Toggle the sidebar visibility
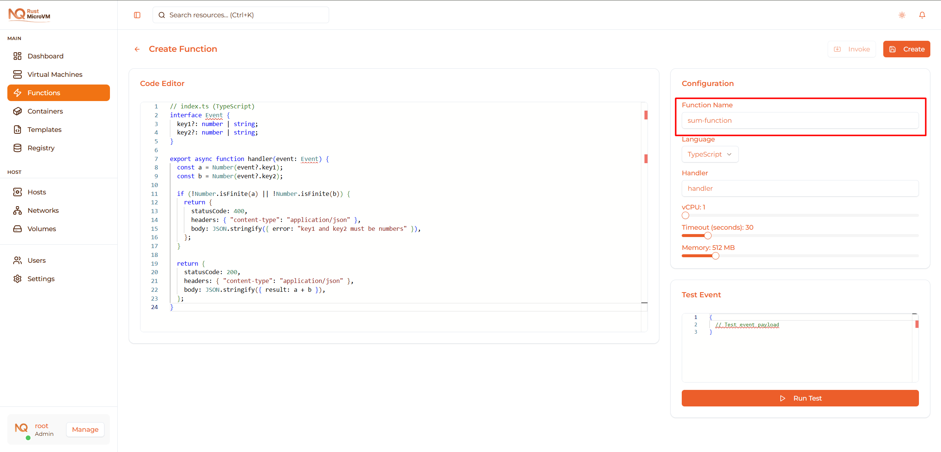The width and height of the screenshot is (941, 452). [x=137, y=15]
